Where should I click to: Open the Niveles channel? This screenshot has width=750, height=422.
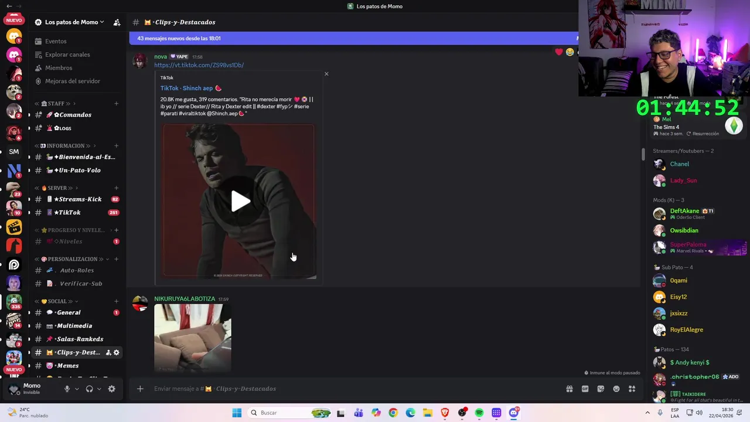coord(77,241)
